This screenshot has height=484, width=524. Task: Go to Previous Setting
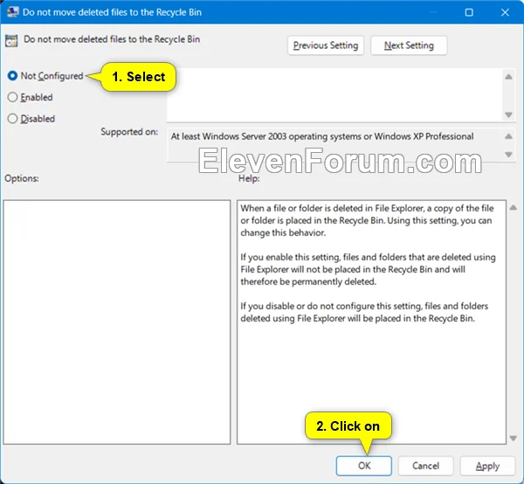326,45
